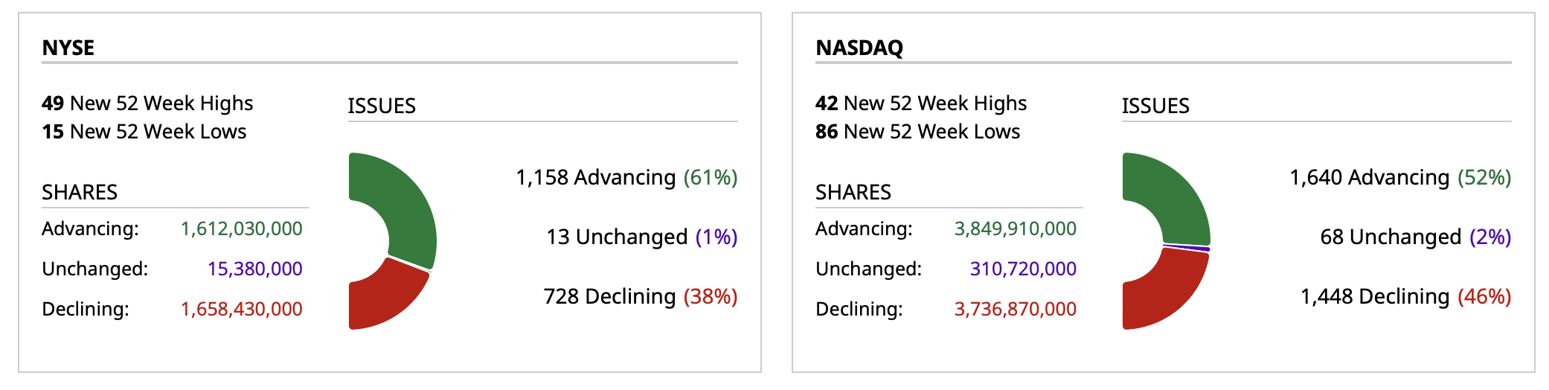Click NYSE declining shares value 1,658,430,000
The height and width of the screenshot is (390, 1549).
point(242,309)
